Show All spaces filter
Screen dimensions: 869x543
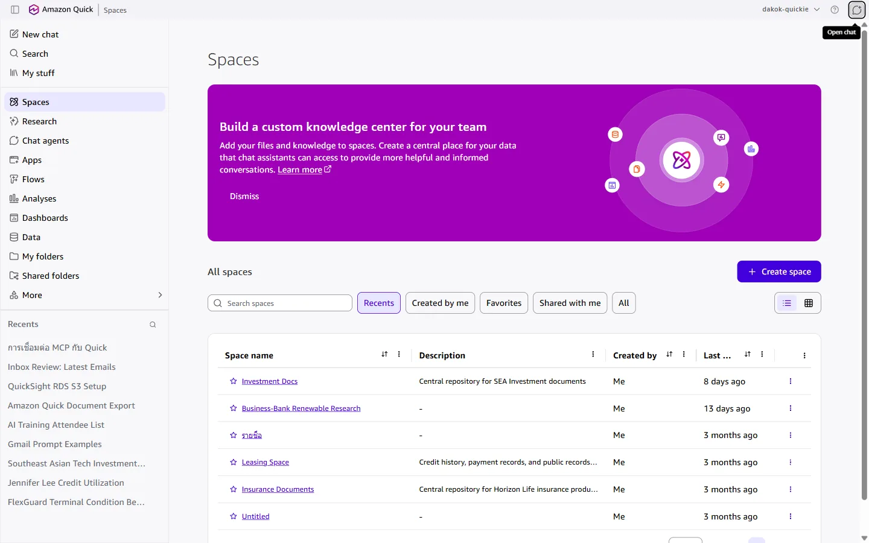(624, 303)
